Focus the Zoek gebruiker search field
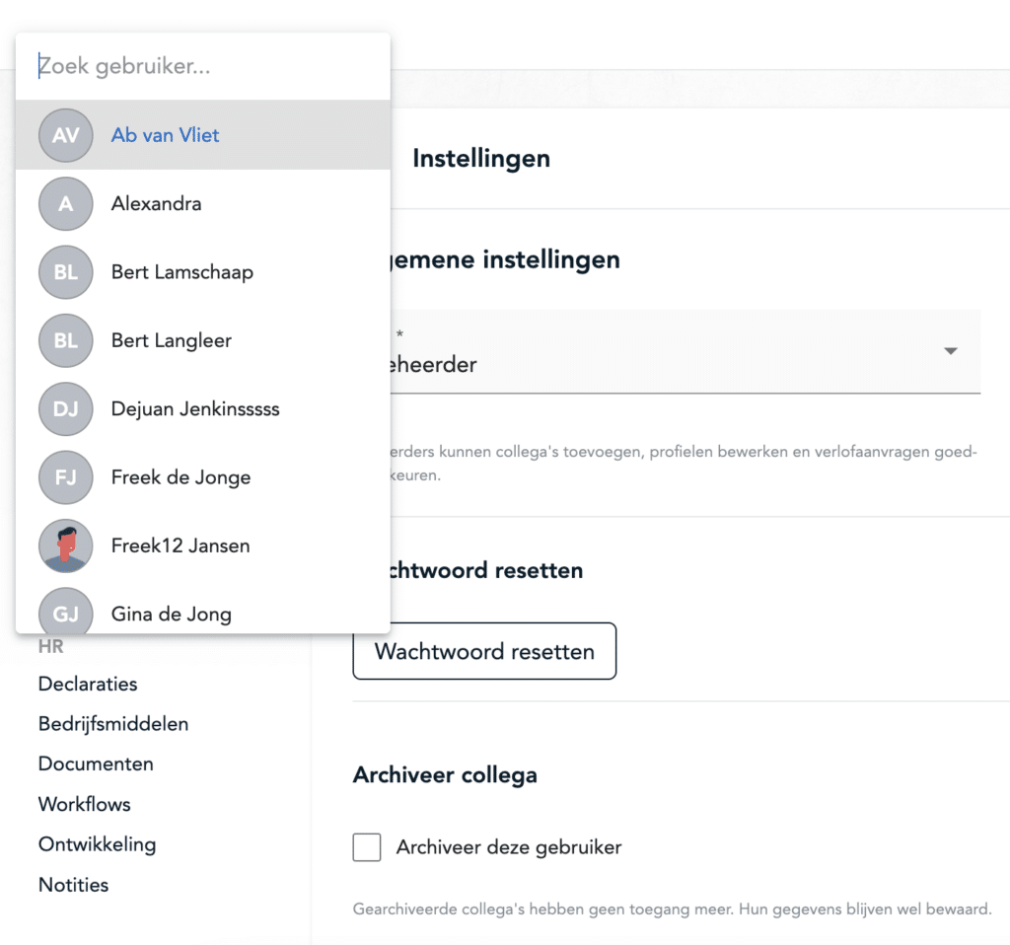 click(x=203, y=66)
